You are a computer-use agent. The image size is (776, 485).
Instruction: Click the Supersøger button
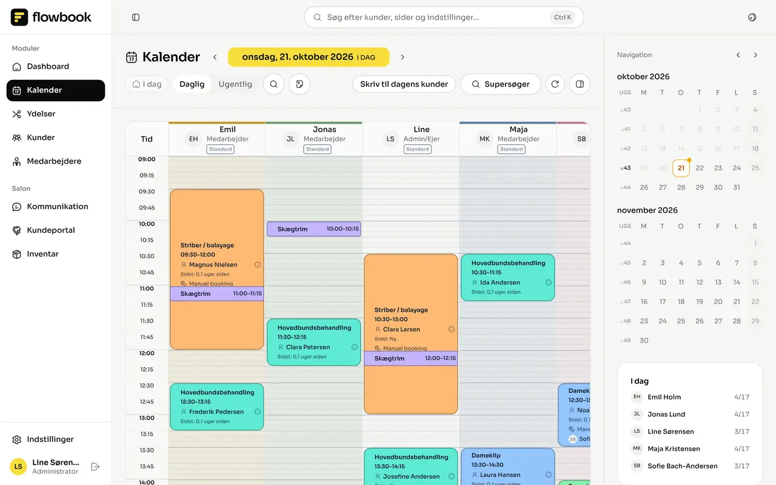[500, 84]
